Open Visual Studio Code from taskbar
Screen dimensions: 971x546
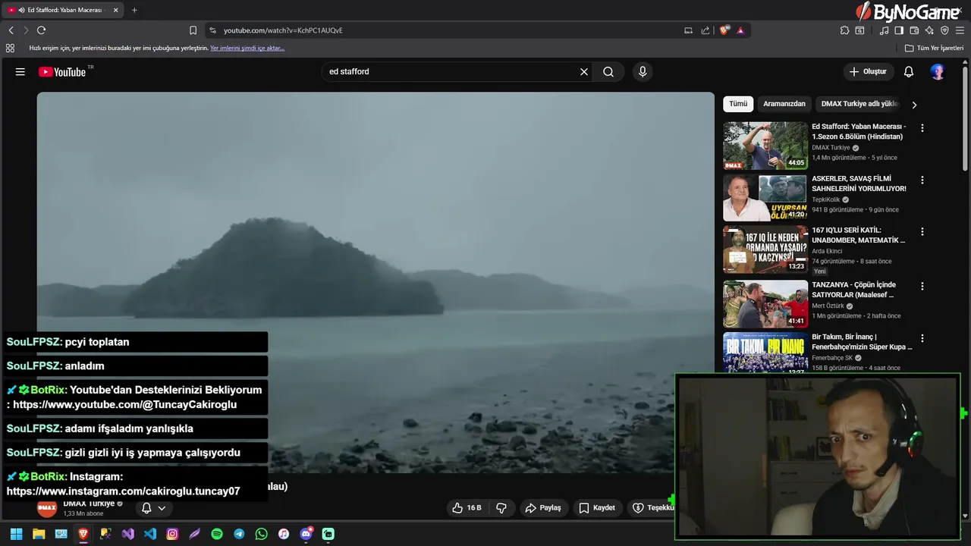150,534
